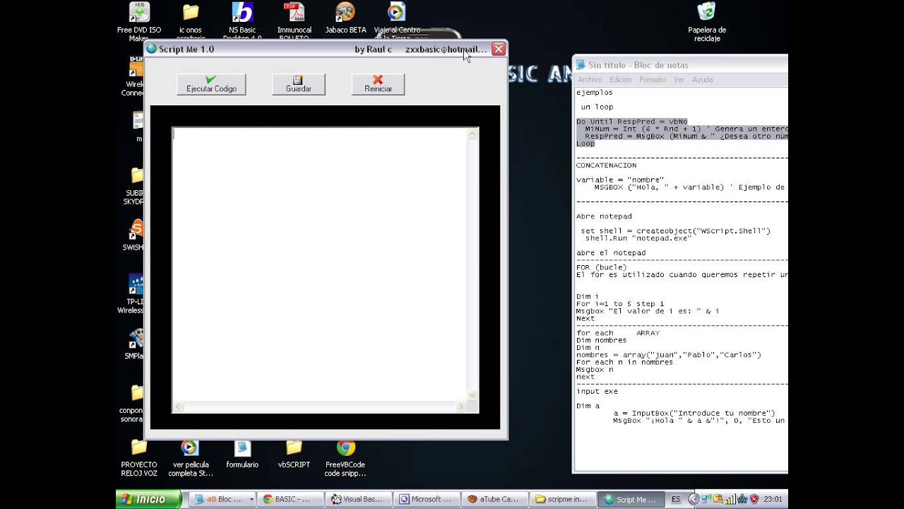904x509 pixels.
Task: Select the Viaje al Centro de la Tierra video icon
Action: click(397, 21)
